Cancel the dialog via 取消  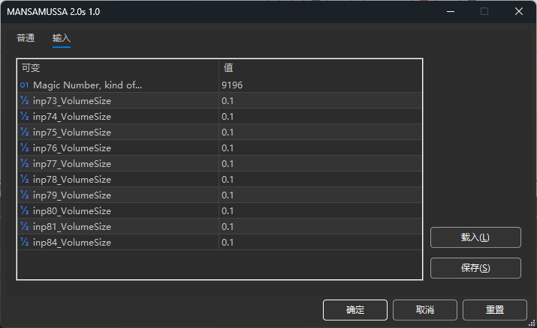click(x=424, y=310)
